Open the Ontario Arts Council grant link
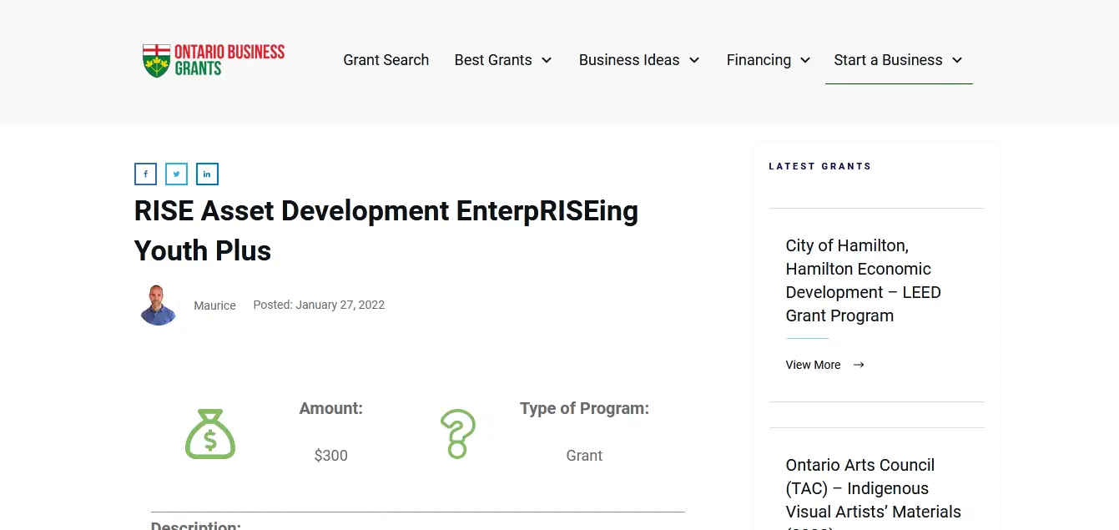1119x530 pixels. point(873,488)
